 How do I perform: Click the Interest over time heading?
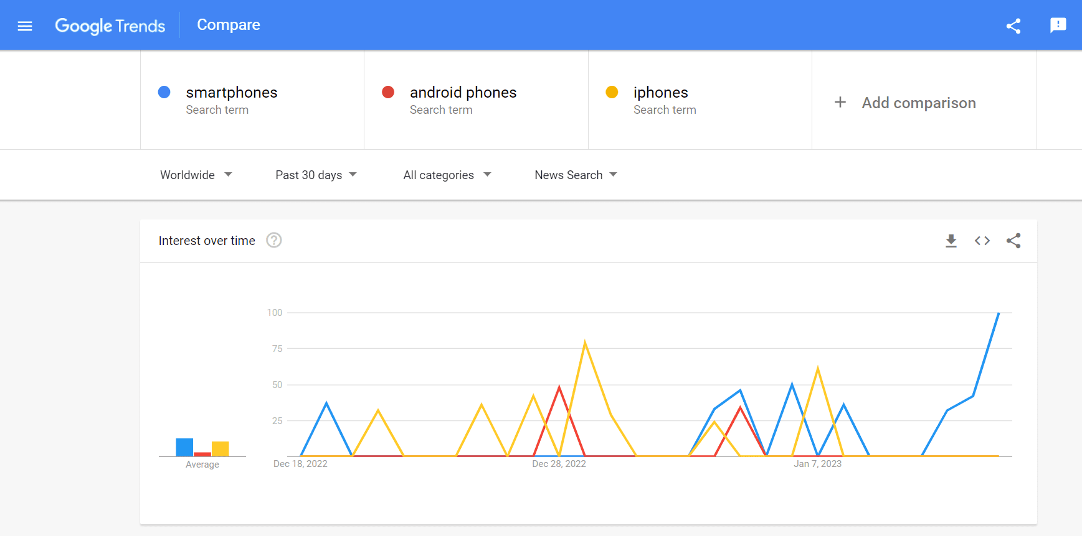tap(207, 241)
